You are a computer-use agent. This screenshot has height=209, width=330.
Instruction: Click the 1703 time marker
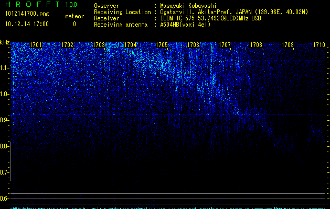99,45
